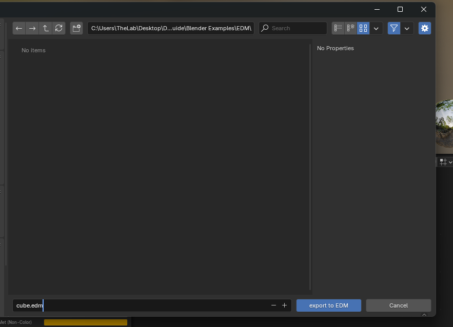Minimize the file browser window
Viewport: 453px width, 327px height.
pos(377,10)
